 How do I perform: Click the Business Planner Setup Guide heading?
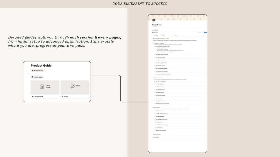(161, 39)
